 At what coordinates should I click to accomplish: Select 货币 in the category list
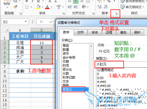[x=66, y=54]
